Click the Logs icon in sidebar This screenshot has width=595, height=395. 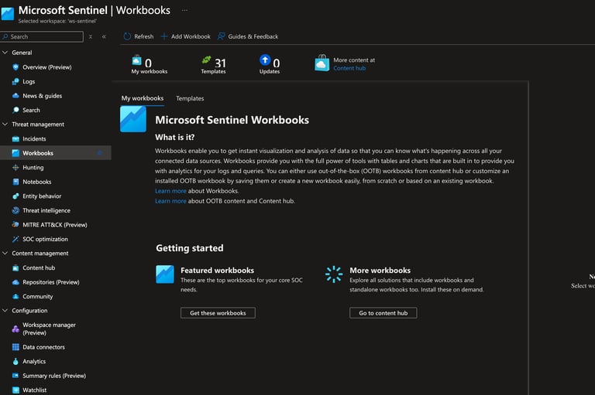tap(15, 81)
